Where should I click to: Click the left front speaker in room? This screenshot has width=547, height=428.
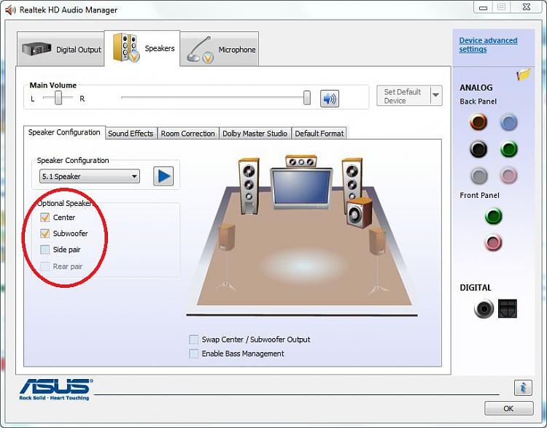(x=249, y=186)
